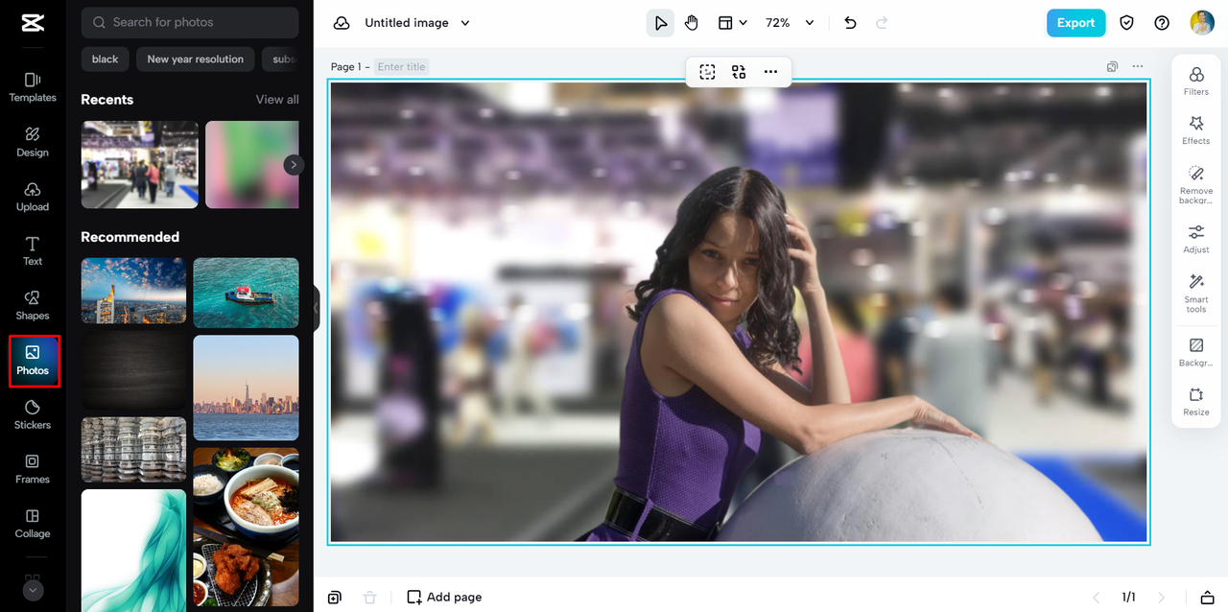This screenshot has height=612, width=1228.
Task: Pick the dark black texture photo
Action: [x=134, y=370]
